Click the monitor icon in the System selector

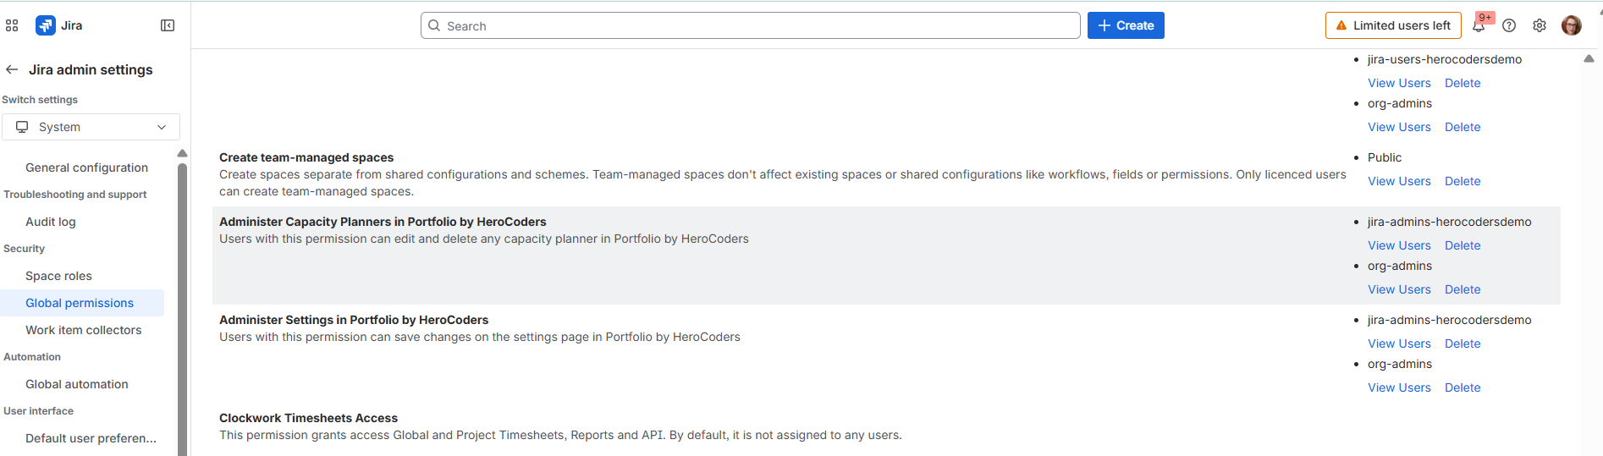pos(22,127)
